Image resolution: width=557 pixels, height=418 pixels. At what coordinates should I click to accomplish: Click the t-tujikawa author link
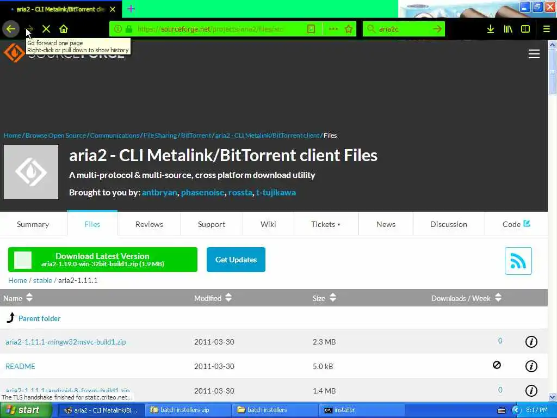tap(276, 192)
